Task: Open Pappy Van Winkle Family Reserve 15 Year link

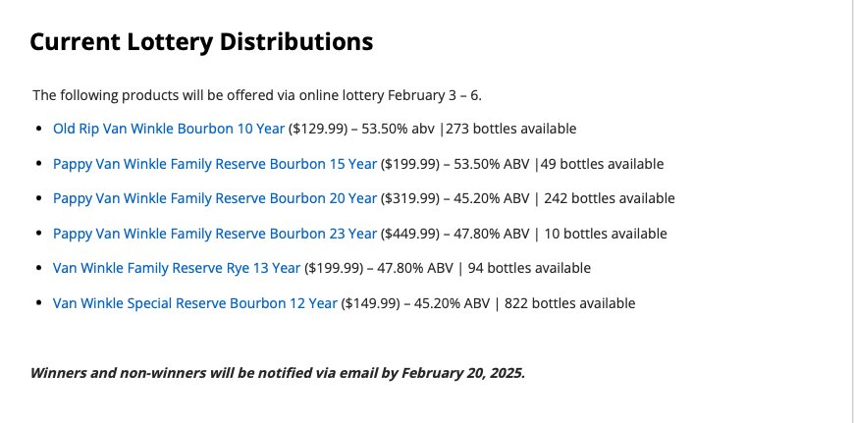Action: [x=215, y=164]
